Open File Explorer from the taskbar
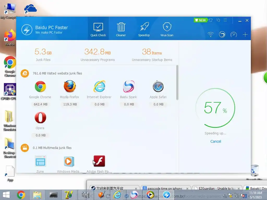 click(x=37, y=195)
